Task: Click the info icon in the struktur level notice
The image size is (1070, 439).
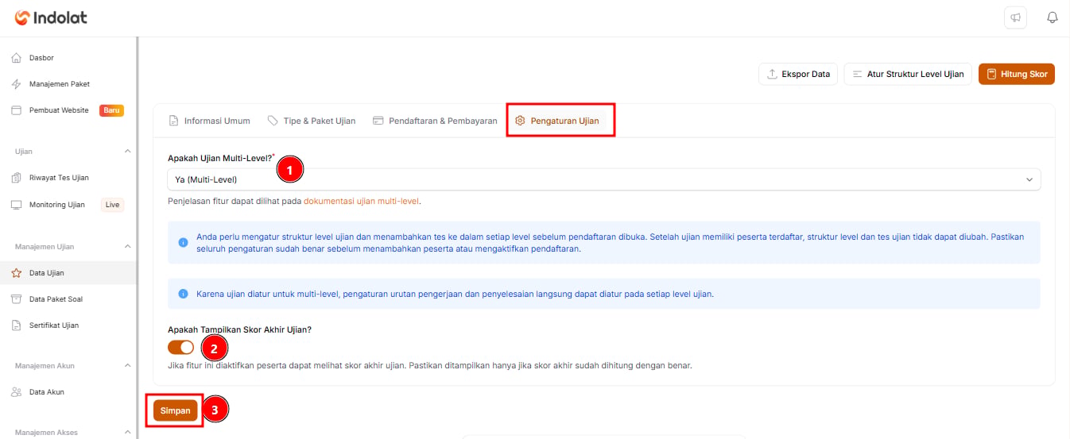Action: (183, 242)
